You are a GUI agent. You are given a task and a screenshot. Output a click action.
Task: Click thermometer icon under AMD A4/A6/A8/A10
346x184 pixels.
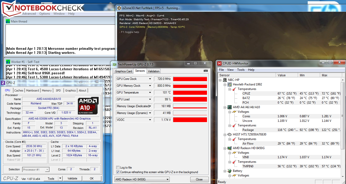(234, 125)
